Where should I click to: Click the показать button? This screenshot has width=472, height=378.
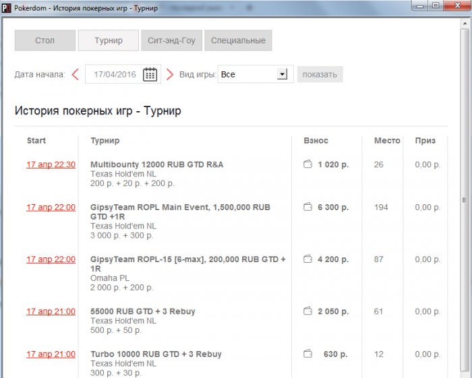(320, 74)
